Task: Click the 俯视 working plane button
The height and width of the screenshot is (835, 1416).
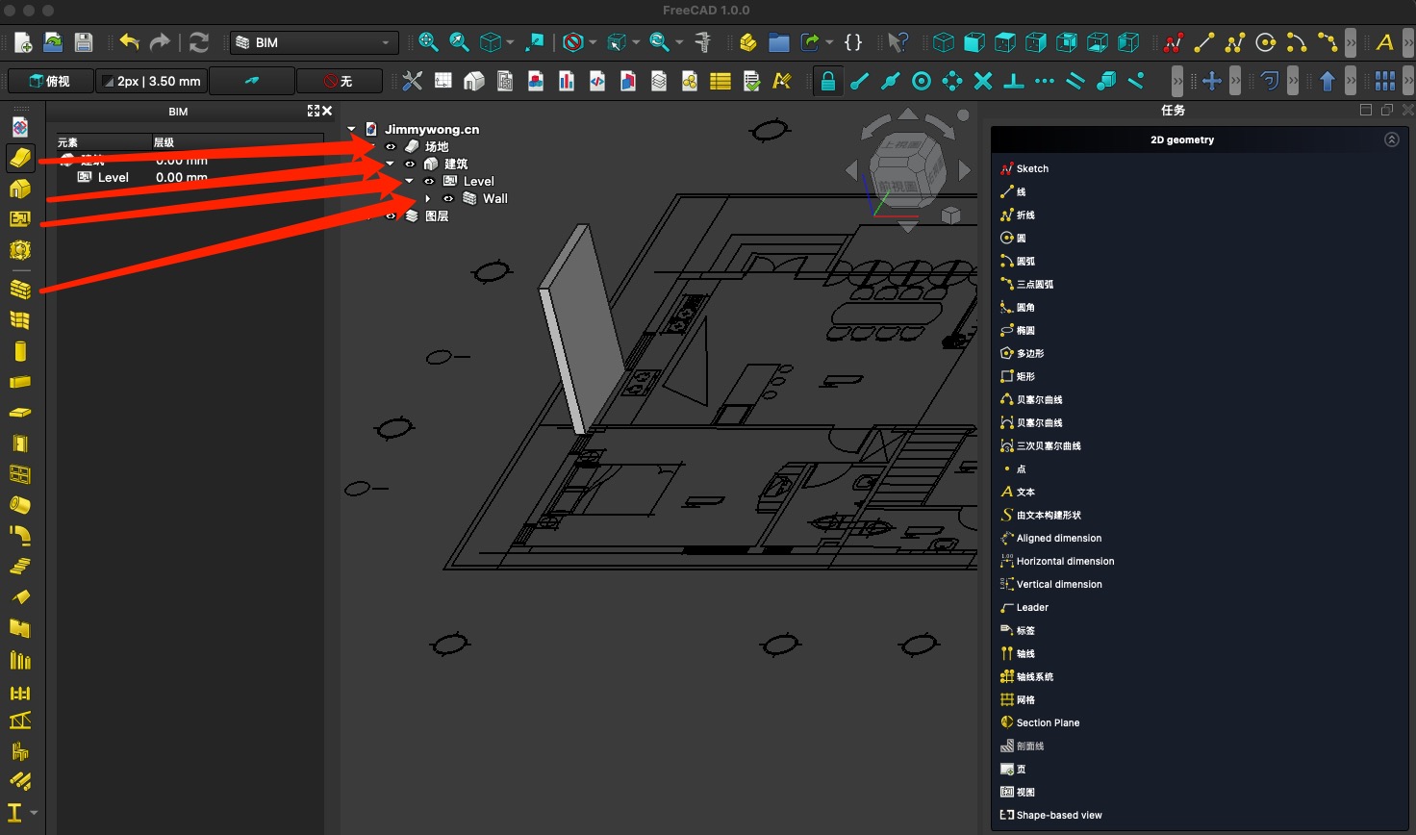Action: (50, 82)
